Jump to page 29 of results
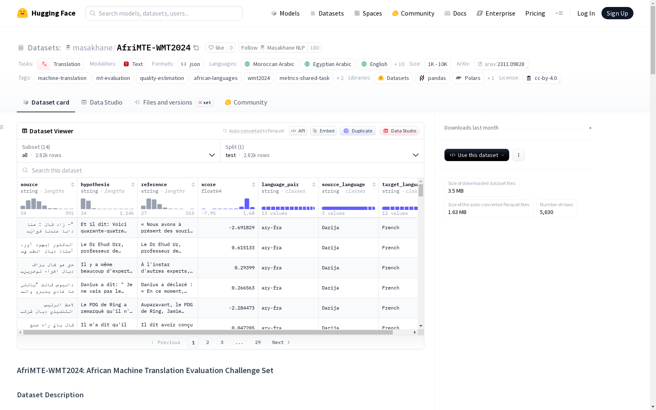This screenshot has width=656, height=410. (x=258, y=342)
